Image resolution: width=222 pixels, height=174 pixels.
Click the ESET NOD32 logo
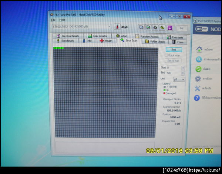(202, 29)
